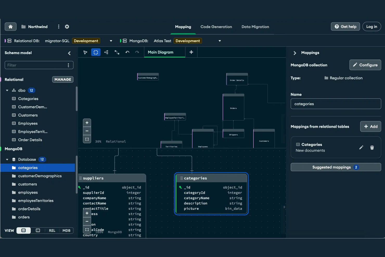The image size is (385, 257).
Task: Open the Relational DB environment dropdown
Action: click(x=111, y=41)
